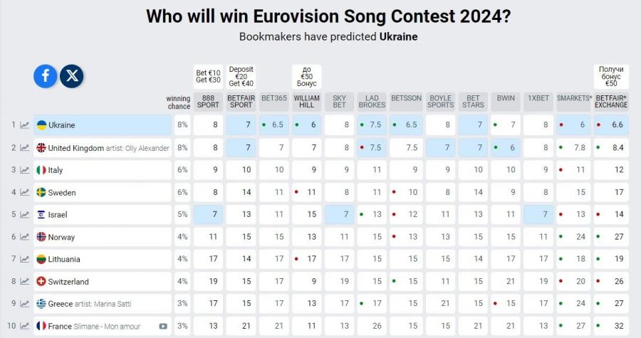
Task: Click Norway's odds trend chart icon
Action: (x=24, y=237)
